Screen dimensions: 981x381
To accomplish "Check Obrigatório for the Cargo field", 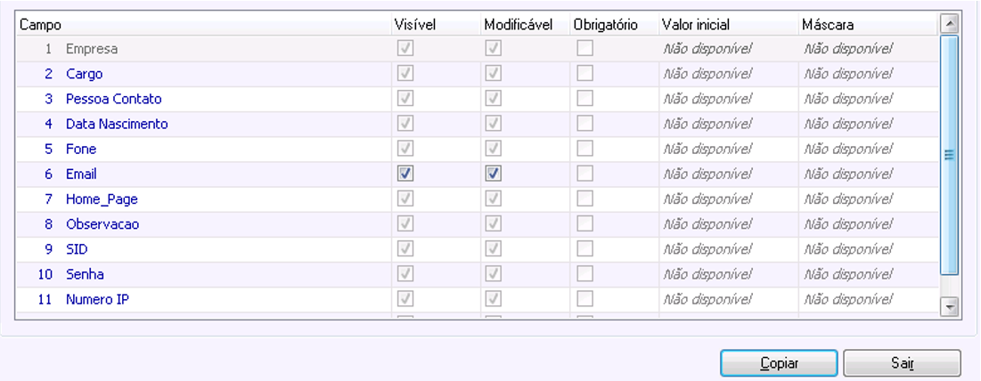I will click(x=585, y=74).
